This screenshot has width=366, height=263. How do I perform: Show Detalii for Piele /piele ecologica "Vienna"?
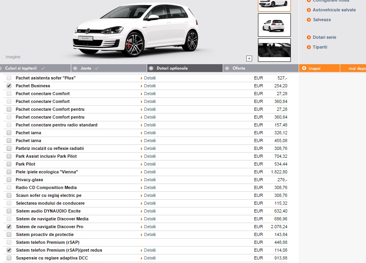150,172
